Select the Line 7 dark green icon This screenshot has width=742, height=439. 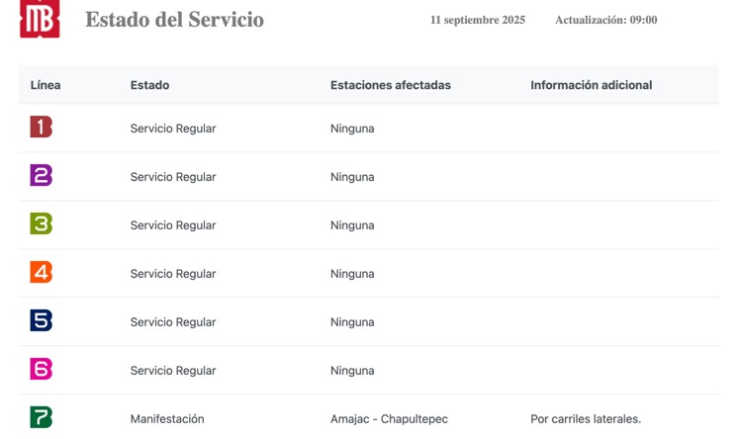[42, 417]
